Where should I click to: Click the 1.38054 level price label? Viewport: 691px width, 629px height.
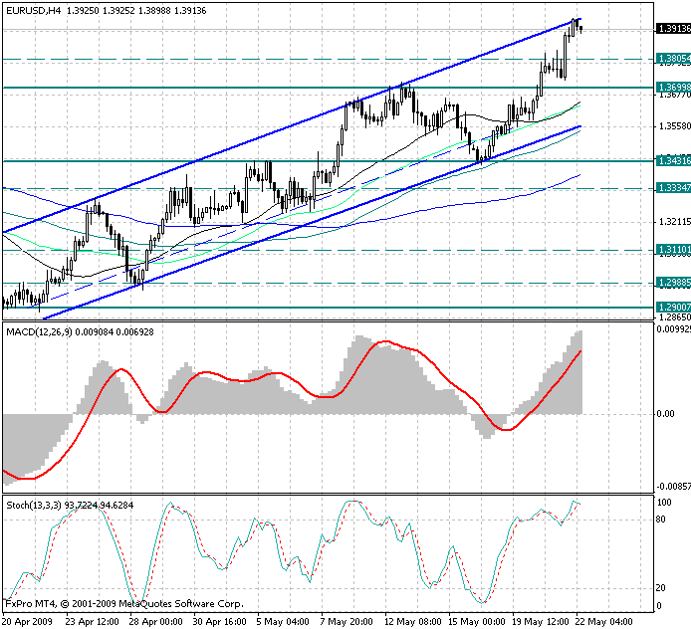[673, 59]
